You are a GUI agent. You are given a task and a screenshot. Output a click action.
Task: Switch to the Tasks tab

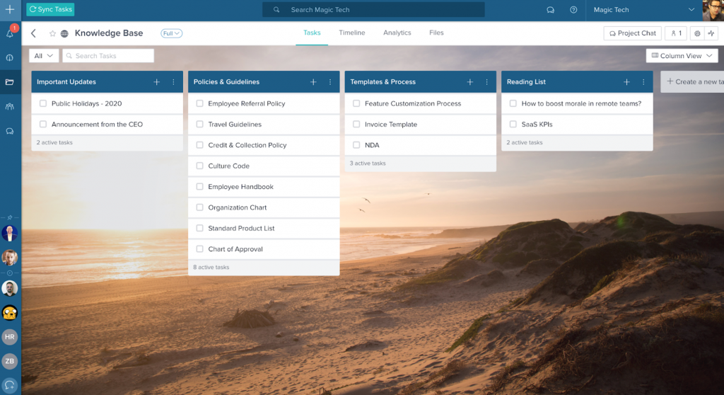coord(312,33)
